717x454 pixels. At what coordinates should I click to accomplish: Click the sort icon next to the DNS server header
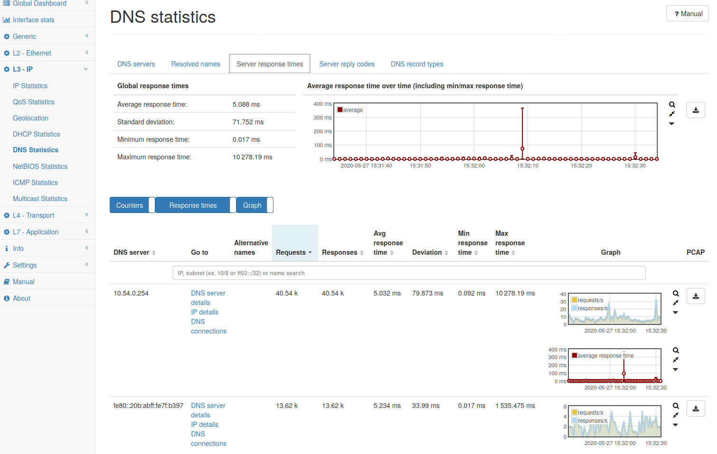pyautogui.click(x=154, y=253)
